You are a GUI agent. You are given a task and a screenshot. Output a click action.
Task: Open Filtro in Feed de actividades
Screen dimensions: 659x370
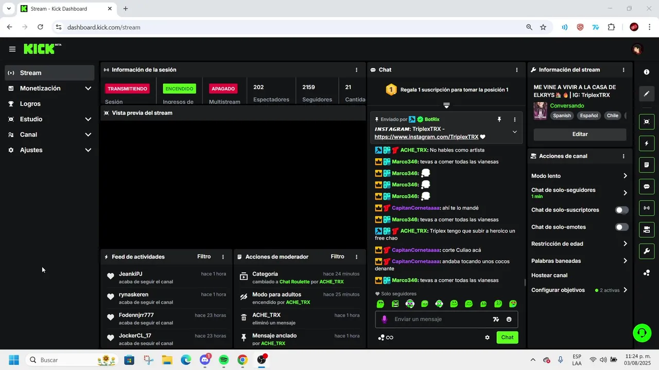204,256
